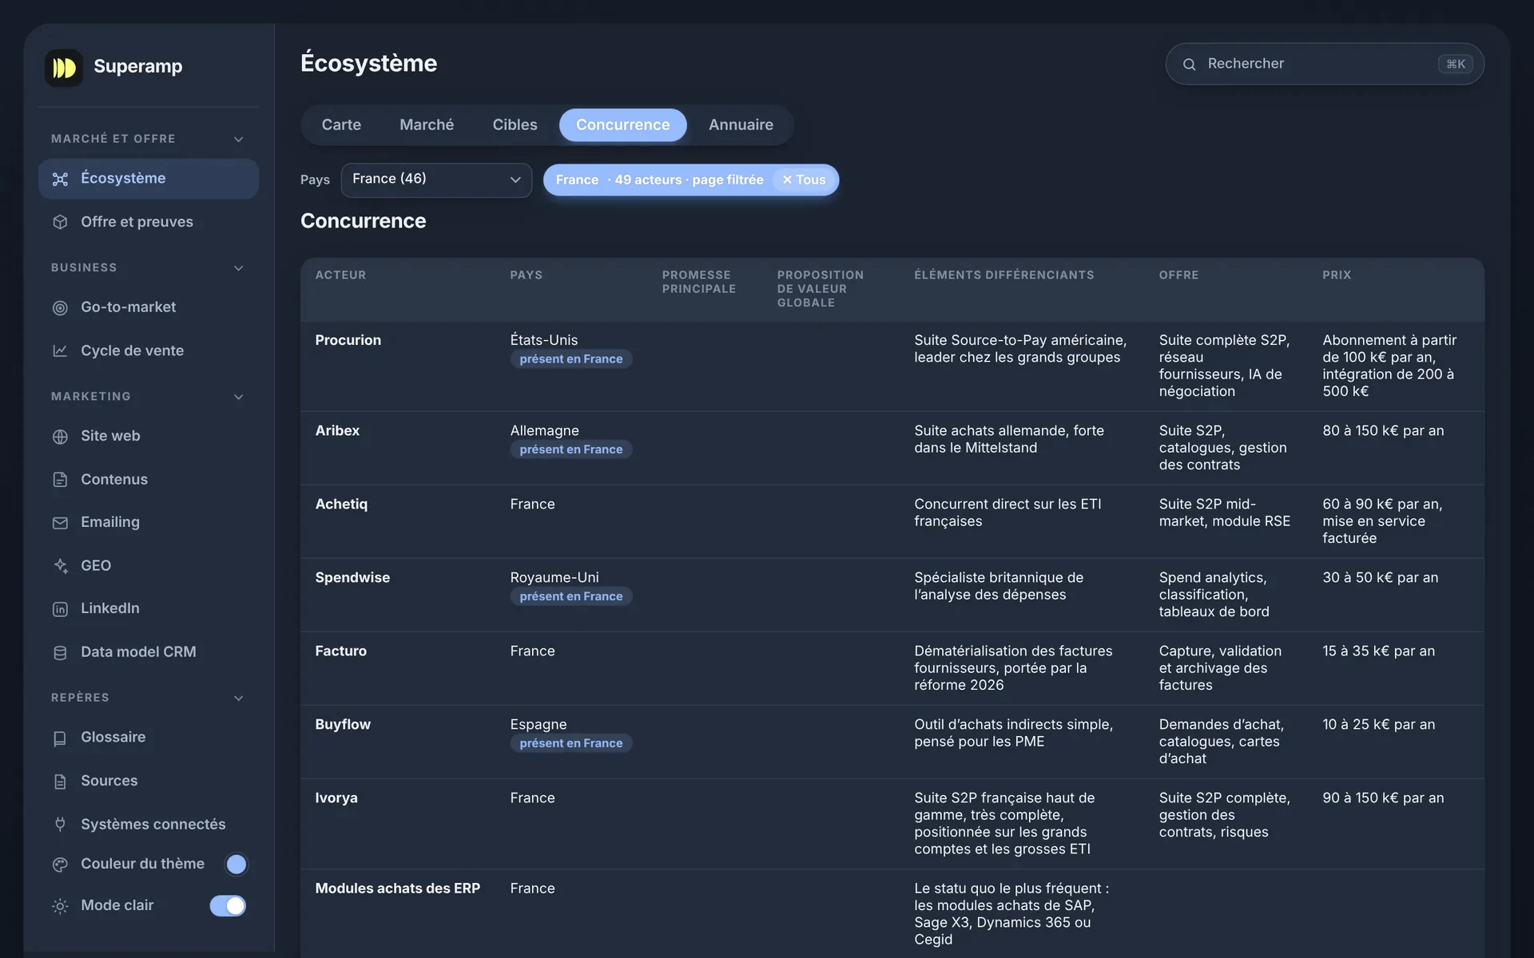This screenshot has width=1534, height=958.
Task: Click the Acteur column header
Action: pos(340,275)
